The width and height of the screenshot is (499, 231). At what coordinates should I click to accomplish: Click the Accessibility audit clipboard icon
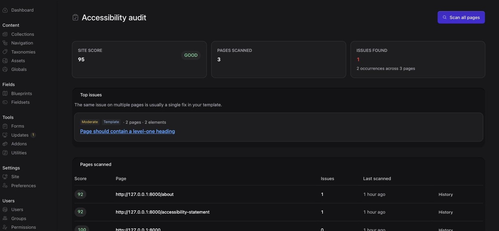click(75, 17)
